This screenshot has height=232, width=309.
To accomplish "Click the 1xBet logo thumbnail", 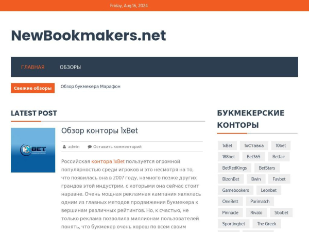I will point(33,150).
